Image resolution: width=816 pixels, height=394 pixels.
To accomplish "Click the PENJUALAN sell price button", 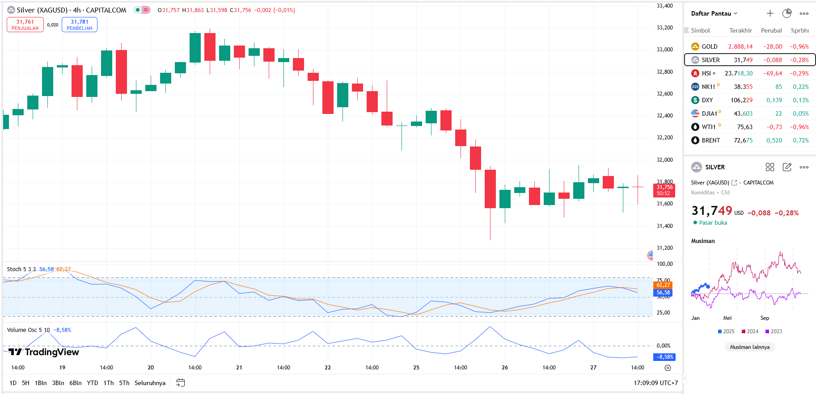I will (25, 25).
